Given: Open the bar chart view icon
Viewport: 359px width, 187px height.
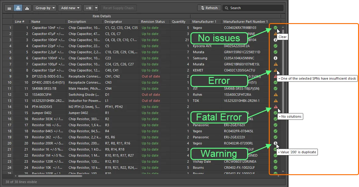Looking at the screenshot, I should coord(27,8).
